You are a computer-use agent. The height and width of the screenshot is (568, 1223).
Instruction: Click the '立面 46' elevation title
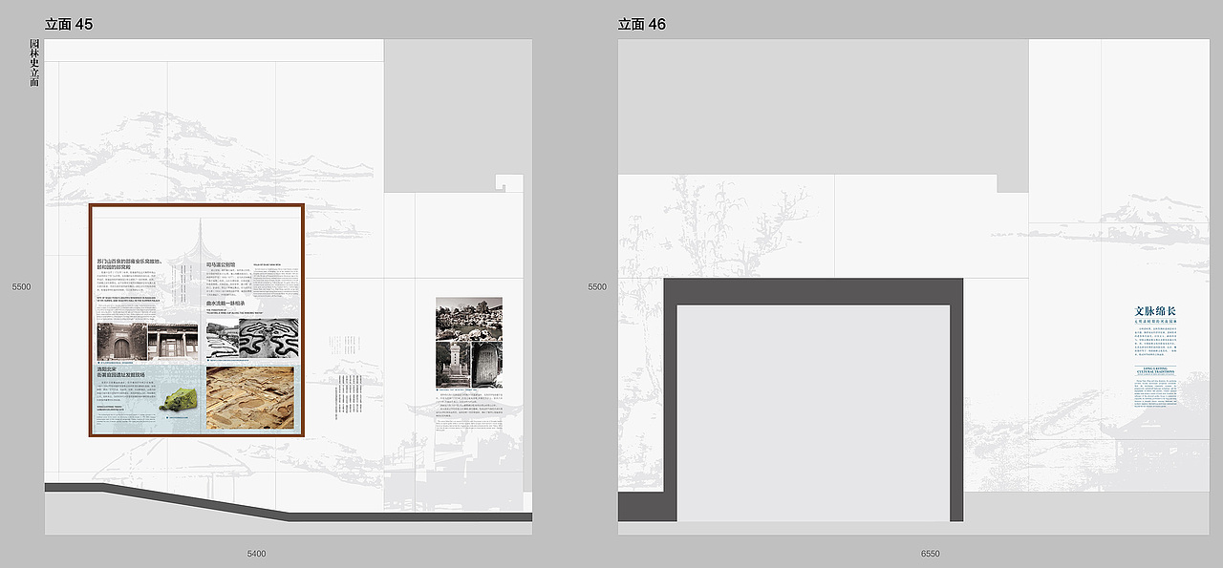click(x=642, y=24)
